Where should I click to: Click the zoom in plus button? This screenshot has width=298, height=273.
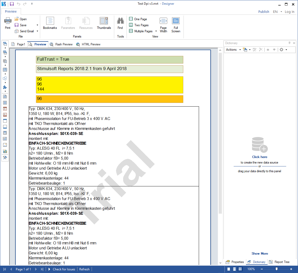pos(291,269)
